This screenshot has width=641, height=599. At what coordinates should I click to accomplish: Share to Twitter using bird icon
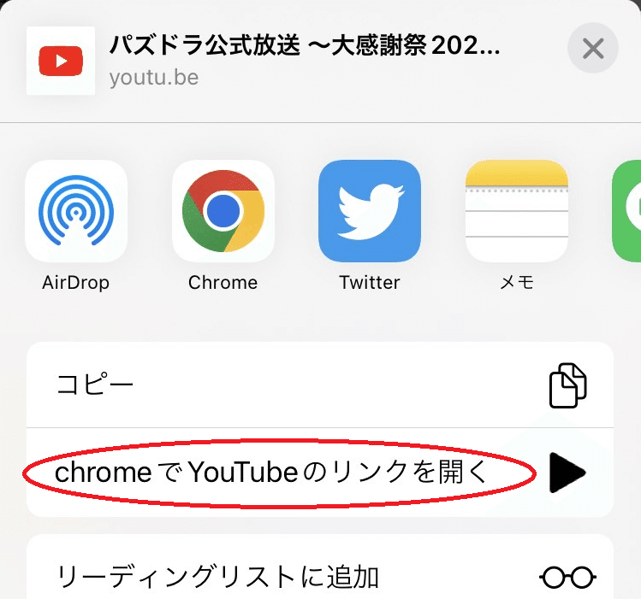click(x=370, y=211)
